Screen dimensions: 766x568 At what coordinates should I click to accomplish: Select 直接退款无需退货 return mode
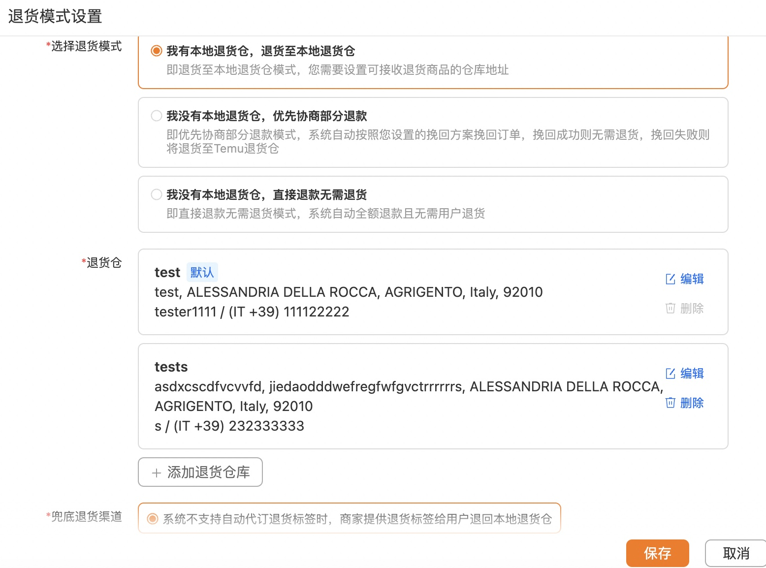[x=156, y=194]
